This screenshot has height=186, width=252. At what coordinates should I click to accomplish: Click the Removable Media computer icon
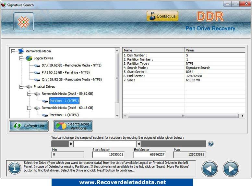21,51
